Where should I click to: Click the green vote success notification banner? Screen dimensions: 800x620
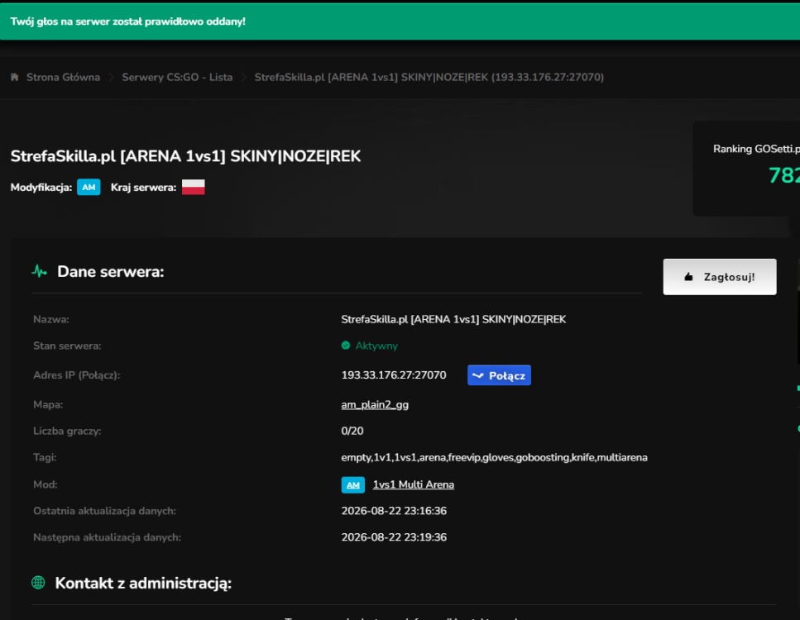[x=400, y=21]
